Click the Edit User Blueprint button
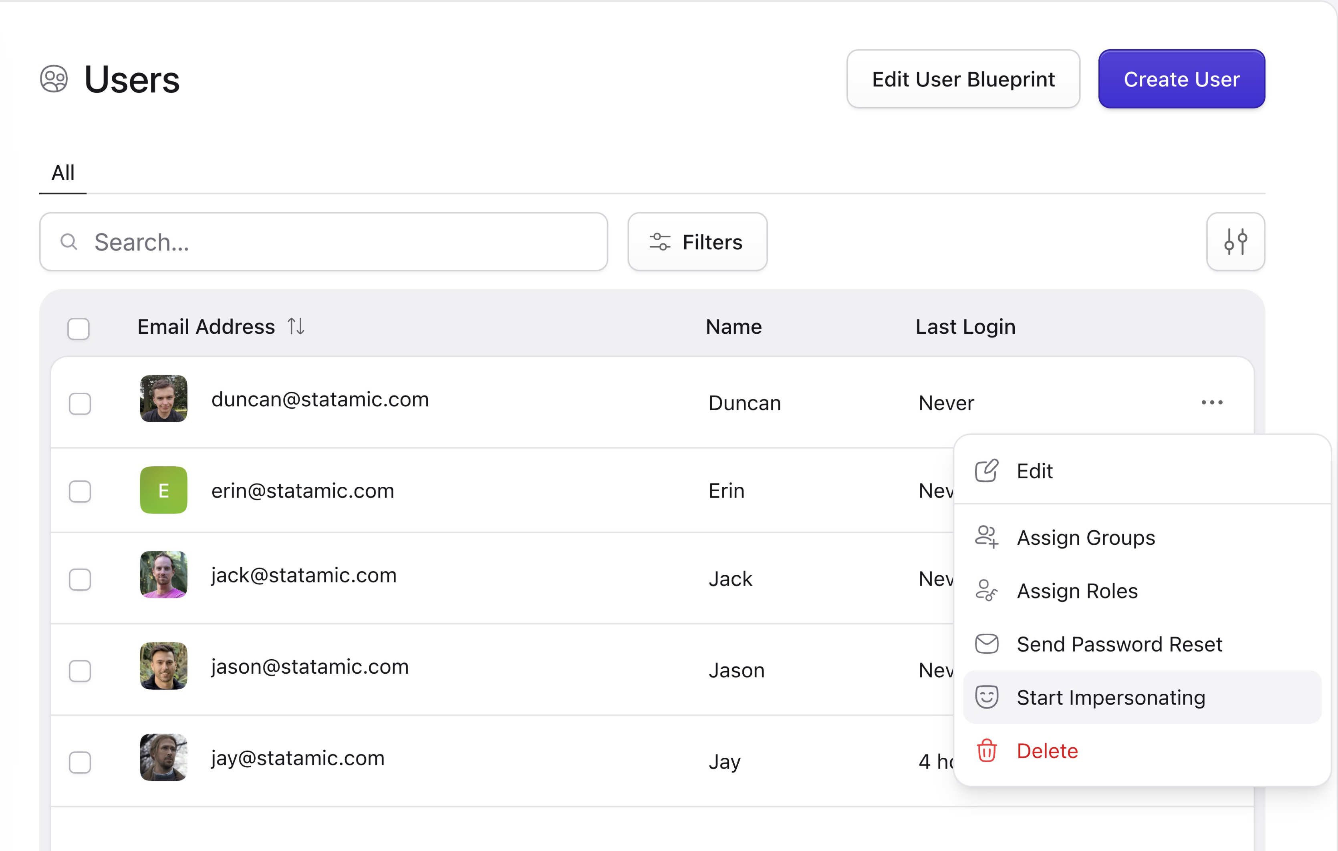Screen dimensions: 1338x851 [x=963, y=79]
